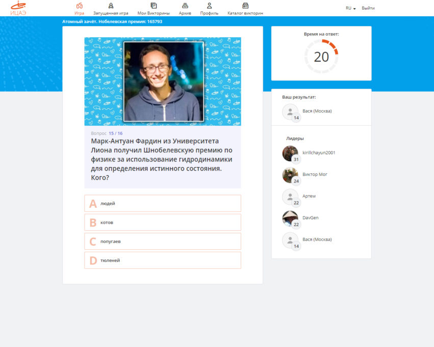The width and height of the screenshot is (434, 347).
Task: Click DavGen avatar in leaders list
Action: point(290,218)
